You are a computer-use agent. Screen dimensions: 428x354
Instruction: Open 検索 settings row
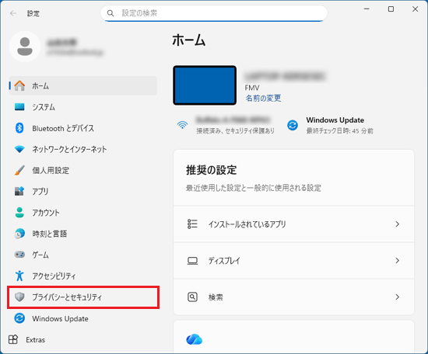pos(293,297)
